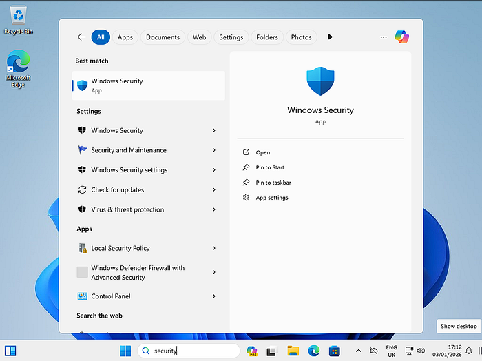Viewport: 482px width, 361px height.
Task: Click the Check for updates refresh icon
Action: click(x=82, y=189)
